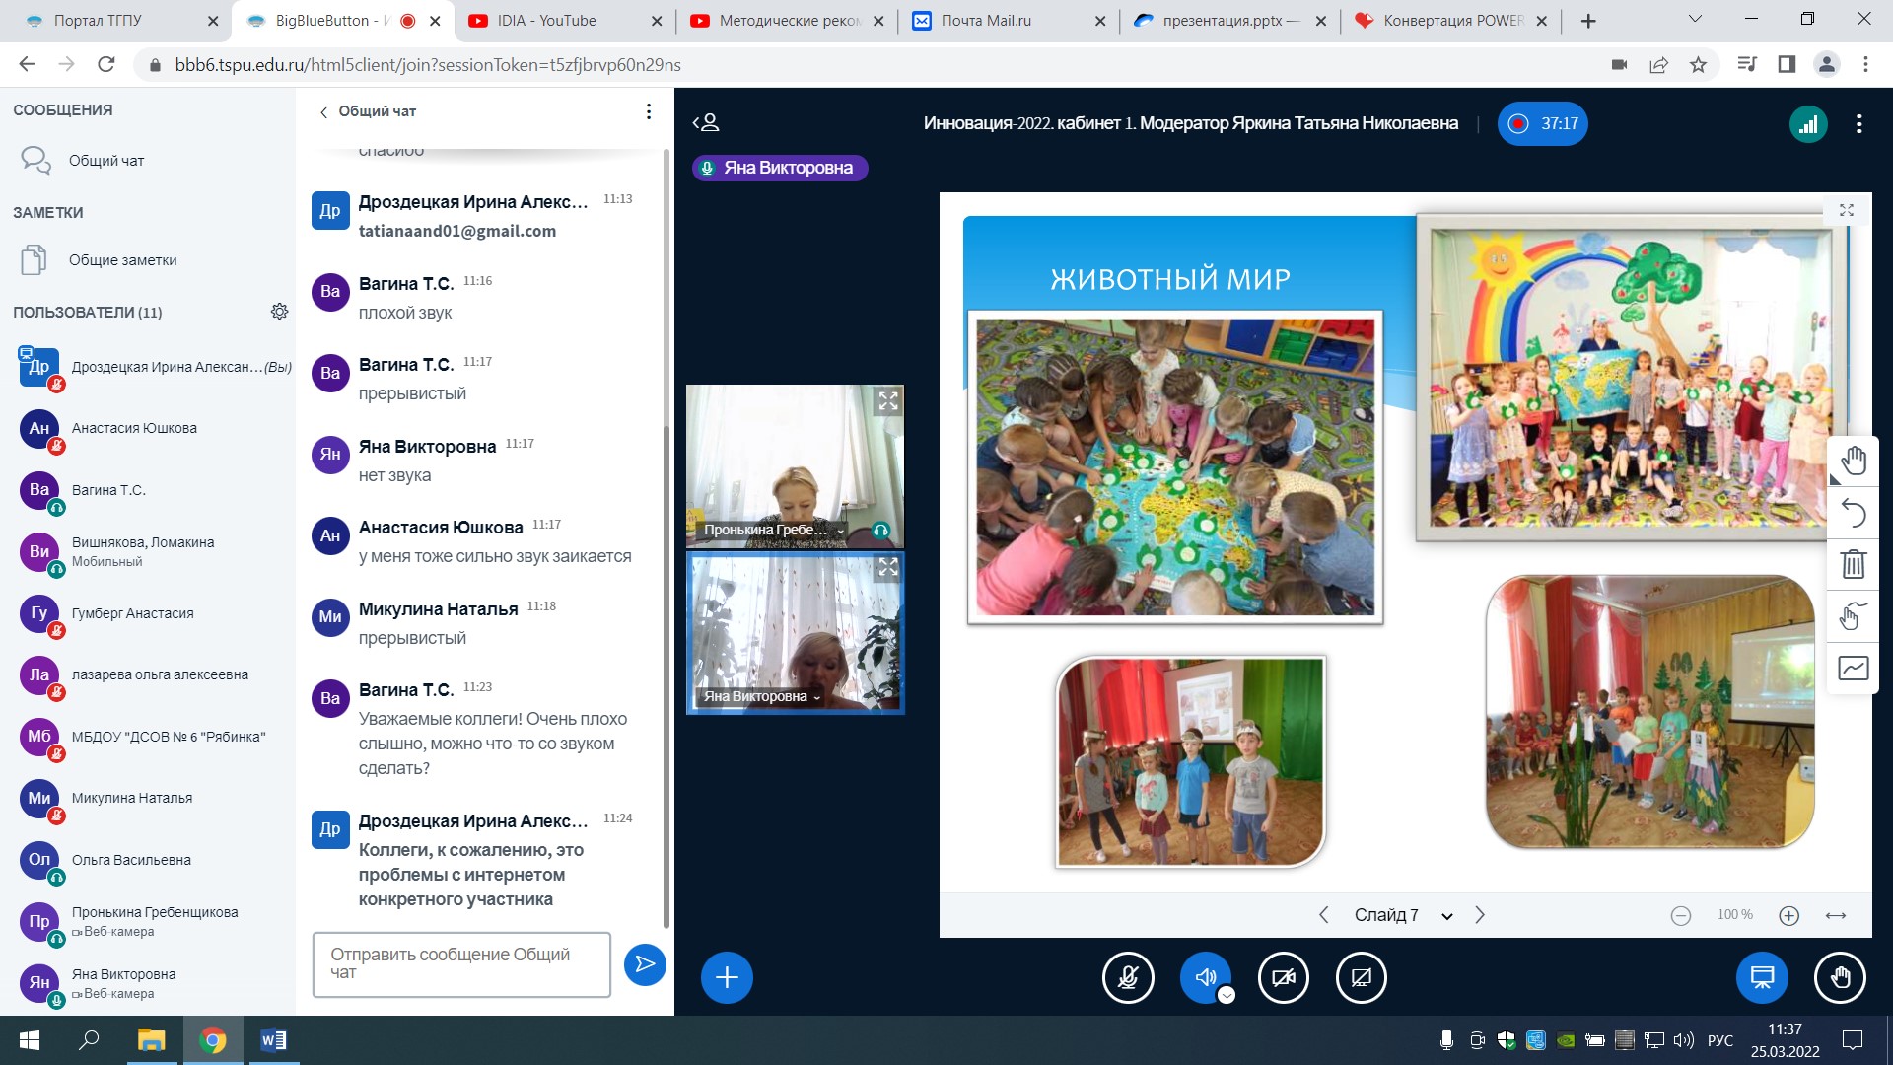Hide the Общий чат panel with the back arrow

pos(323,112)
